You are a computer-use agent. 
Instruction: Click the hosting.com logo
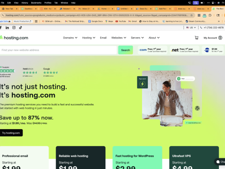click(x=14, y=38)
